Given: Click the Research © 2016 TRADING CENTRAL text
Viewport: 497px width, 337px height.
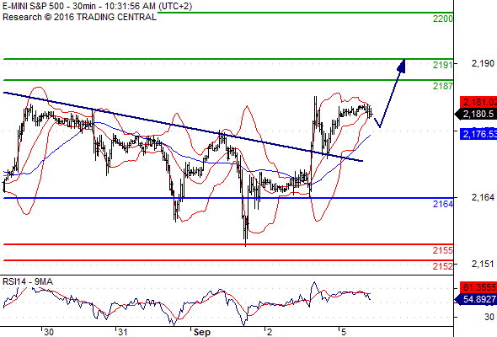Looking at the screenshot, I should click(x=79, y=17).
